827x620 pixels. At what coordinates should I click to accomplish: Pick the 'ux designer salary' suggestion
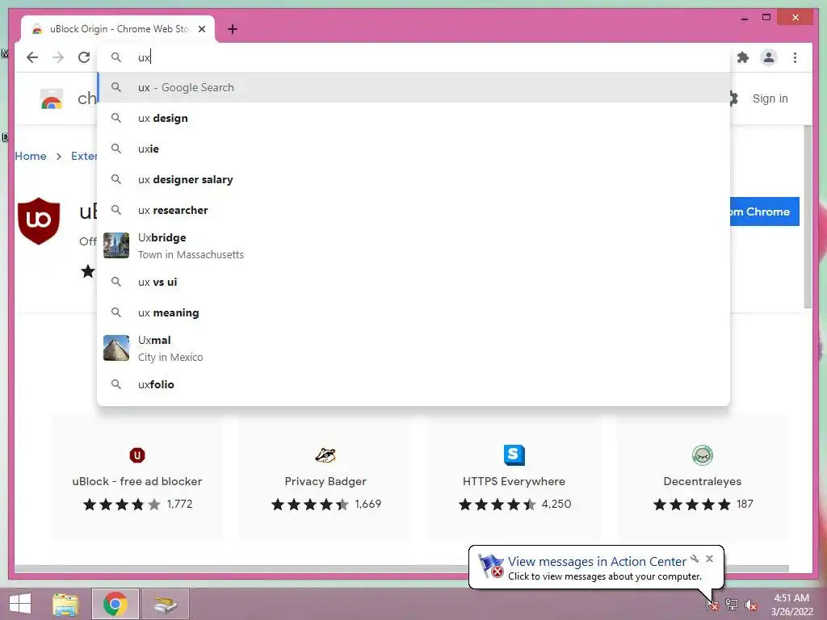coord(413,179)
